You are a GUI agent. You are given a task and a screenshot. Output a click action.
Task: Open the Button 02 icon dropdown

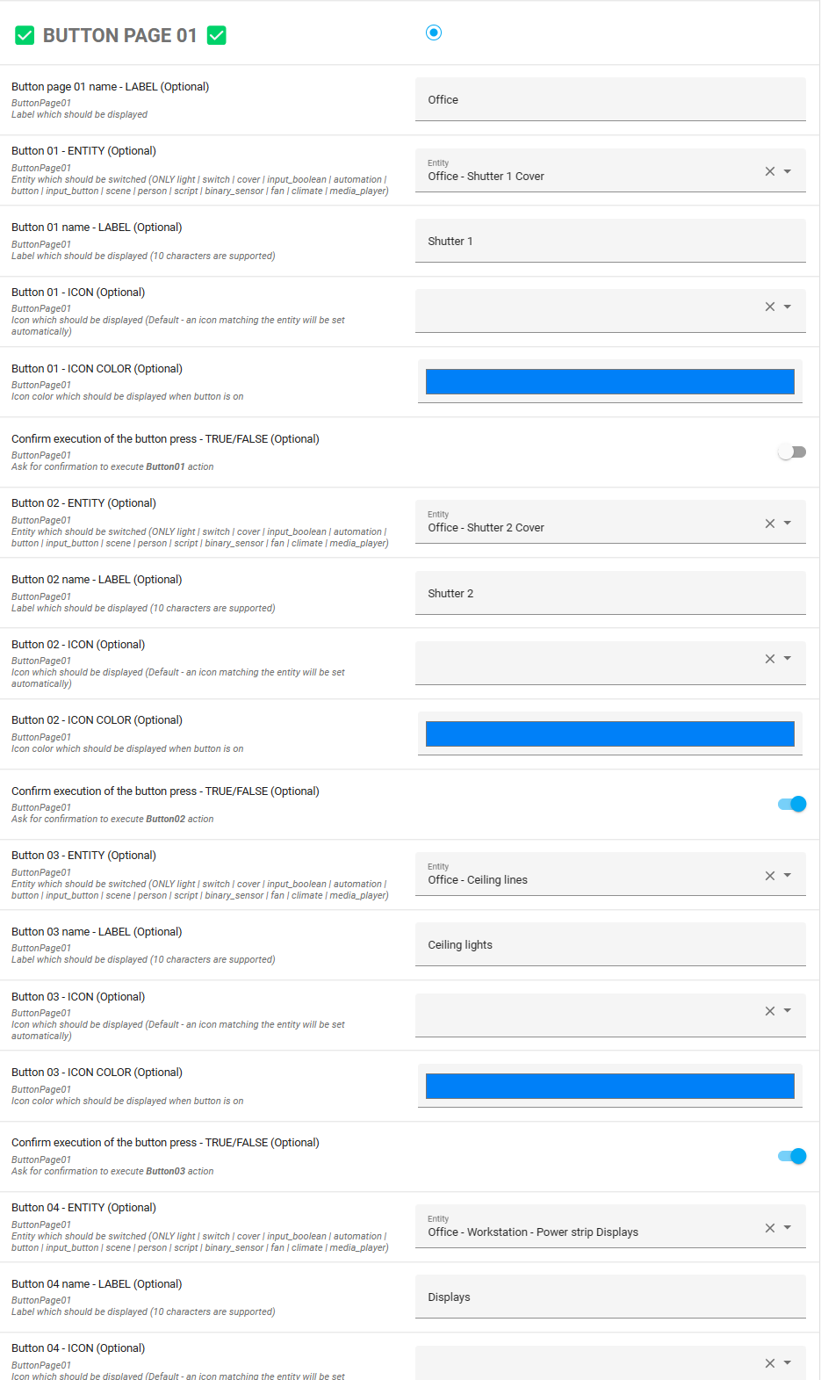(x=788, y=658)
